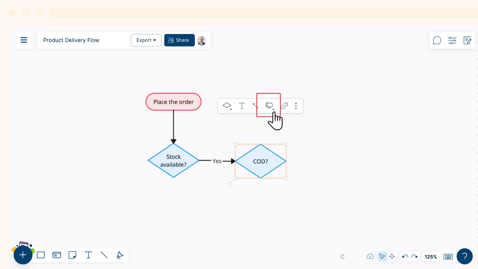Open the Export dropdown
This screenshot has height=269, width=478.
[146, 40]
